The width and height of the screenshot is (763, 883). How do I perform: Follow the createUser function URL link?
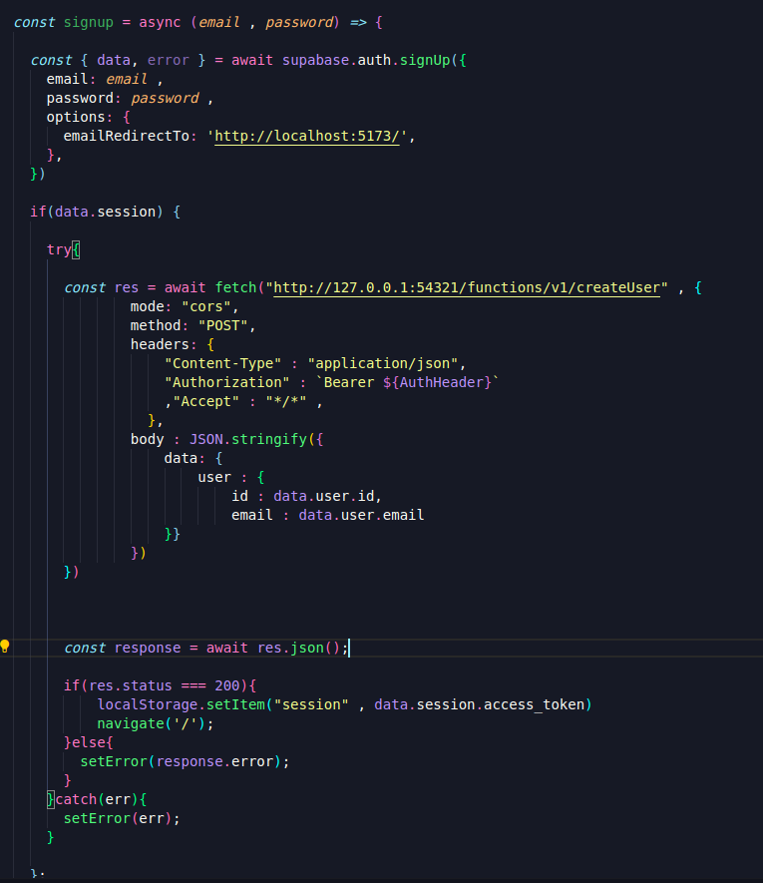point(468,287)
